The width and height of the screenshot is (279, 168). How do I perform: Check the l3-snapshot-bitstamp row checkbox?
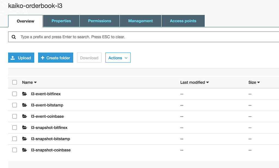click(15, 139)
